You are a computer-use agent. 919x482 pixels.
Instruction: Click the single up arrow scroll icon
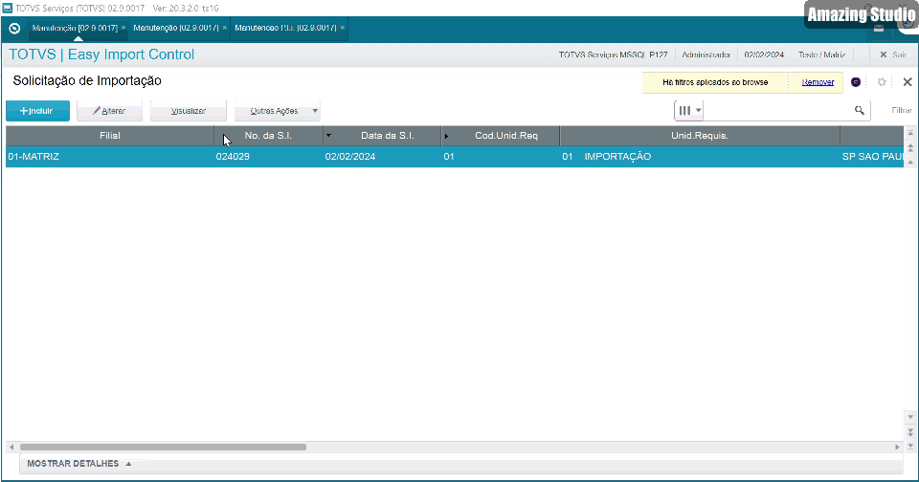click(x=910, y=163)
